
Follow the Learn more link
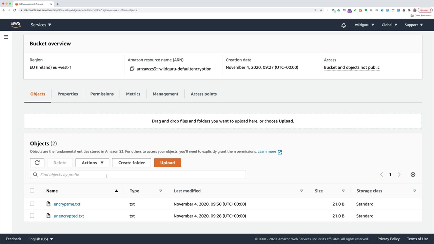pyautogui.click(x=267, y=151)
